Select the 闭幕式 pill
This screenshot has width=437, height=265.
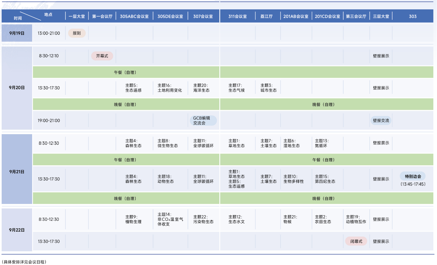[x=356, y=241]
